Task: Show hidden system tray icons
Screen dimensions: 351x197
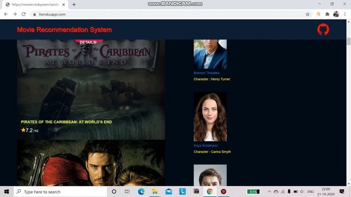Action: click(269, 192)
